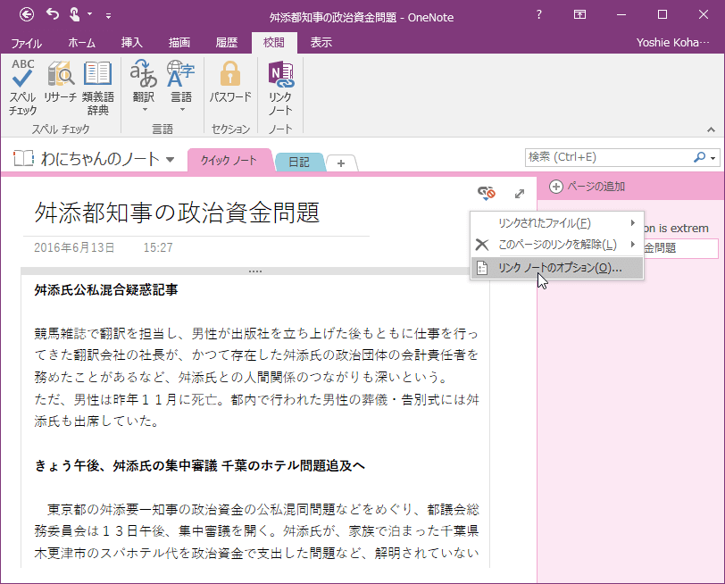
Task: Open Customize Quick Access Toolbar dropdown
Action: tap(108, 16)
